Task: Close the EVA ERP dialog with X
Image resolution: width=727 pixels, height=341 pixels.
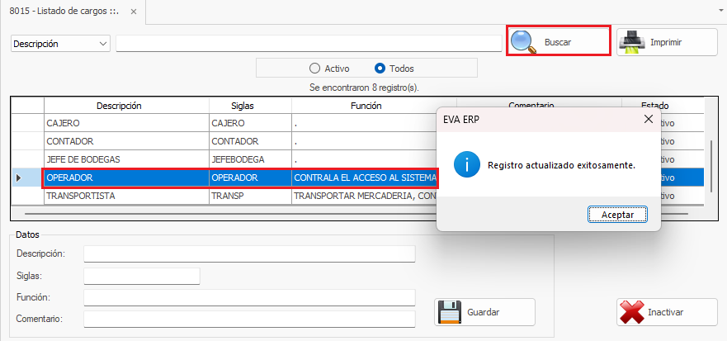Action: 648,119
